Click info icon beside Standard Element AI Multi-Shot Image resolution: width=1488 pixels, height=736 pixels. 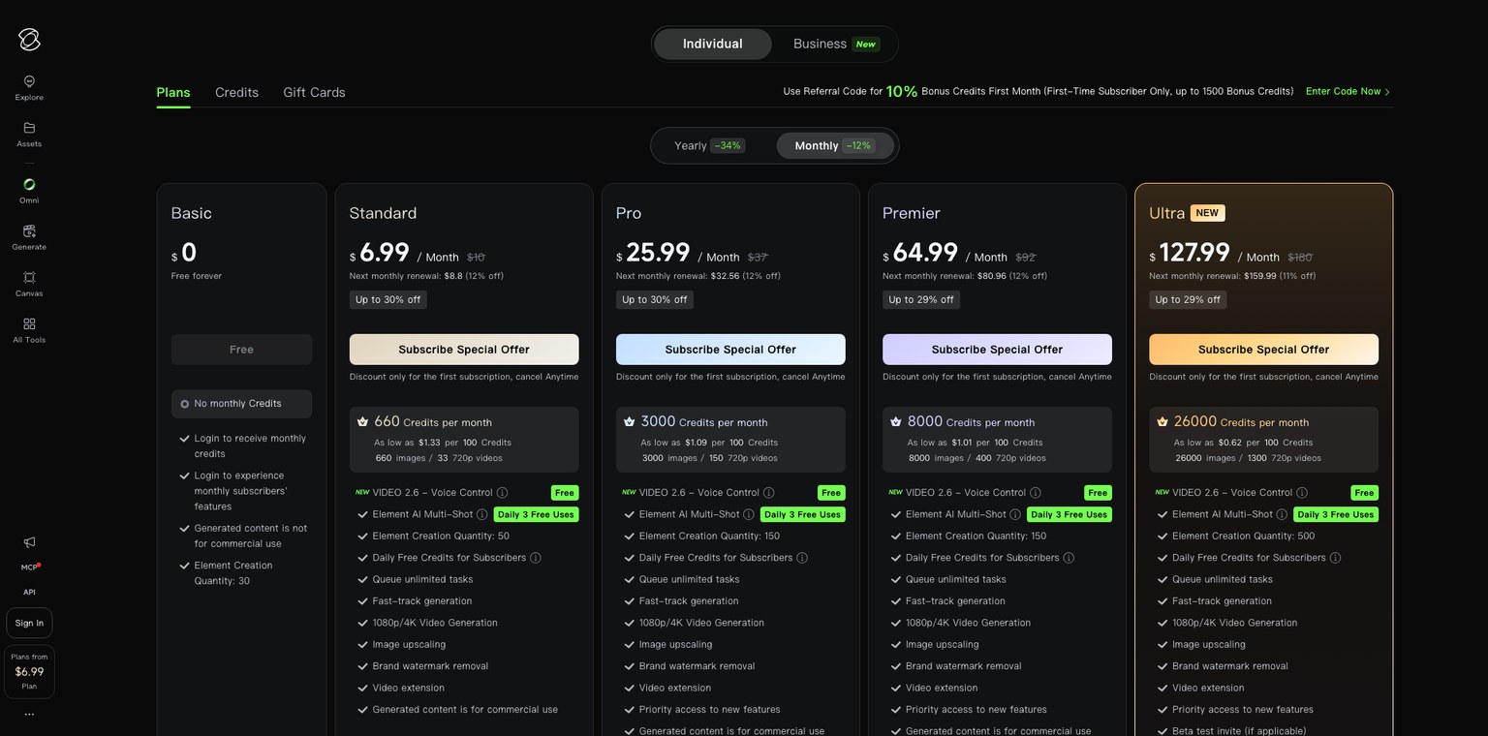pos(481,514)
